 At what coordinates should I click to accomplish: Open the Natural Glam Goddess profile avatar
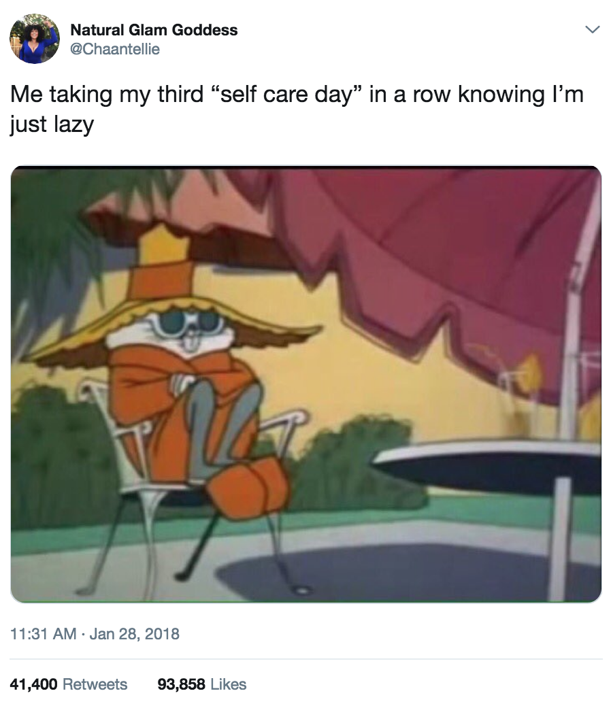[x=35, y=39]
